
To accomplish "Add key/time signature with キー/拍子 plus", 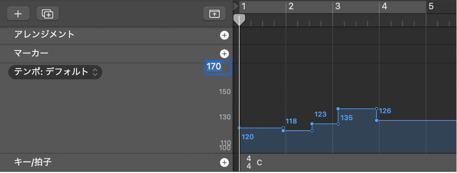I will [x=224, y=162].
